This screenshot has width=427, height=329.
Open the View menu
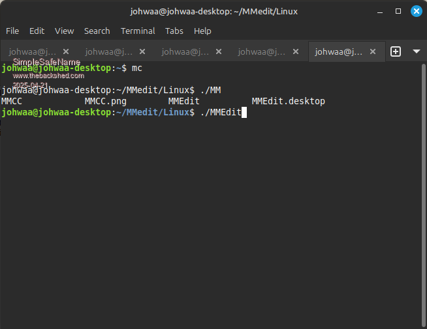tap(64, 31)
